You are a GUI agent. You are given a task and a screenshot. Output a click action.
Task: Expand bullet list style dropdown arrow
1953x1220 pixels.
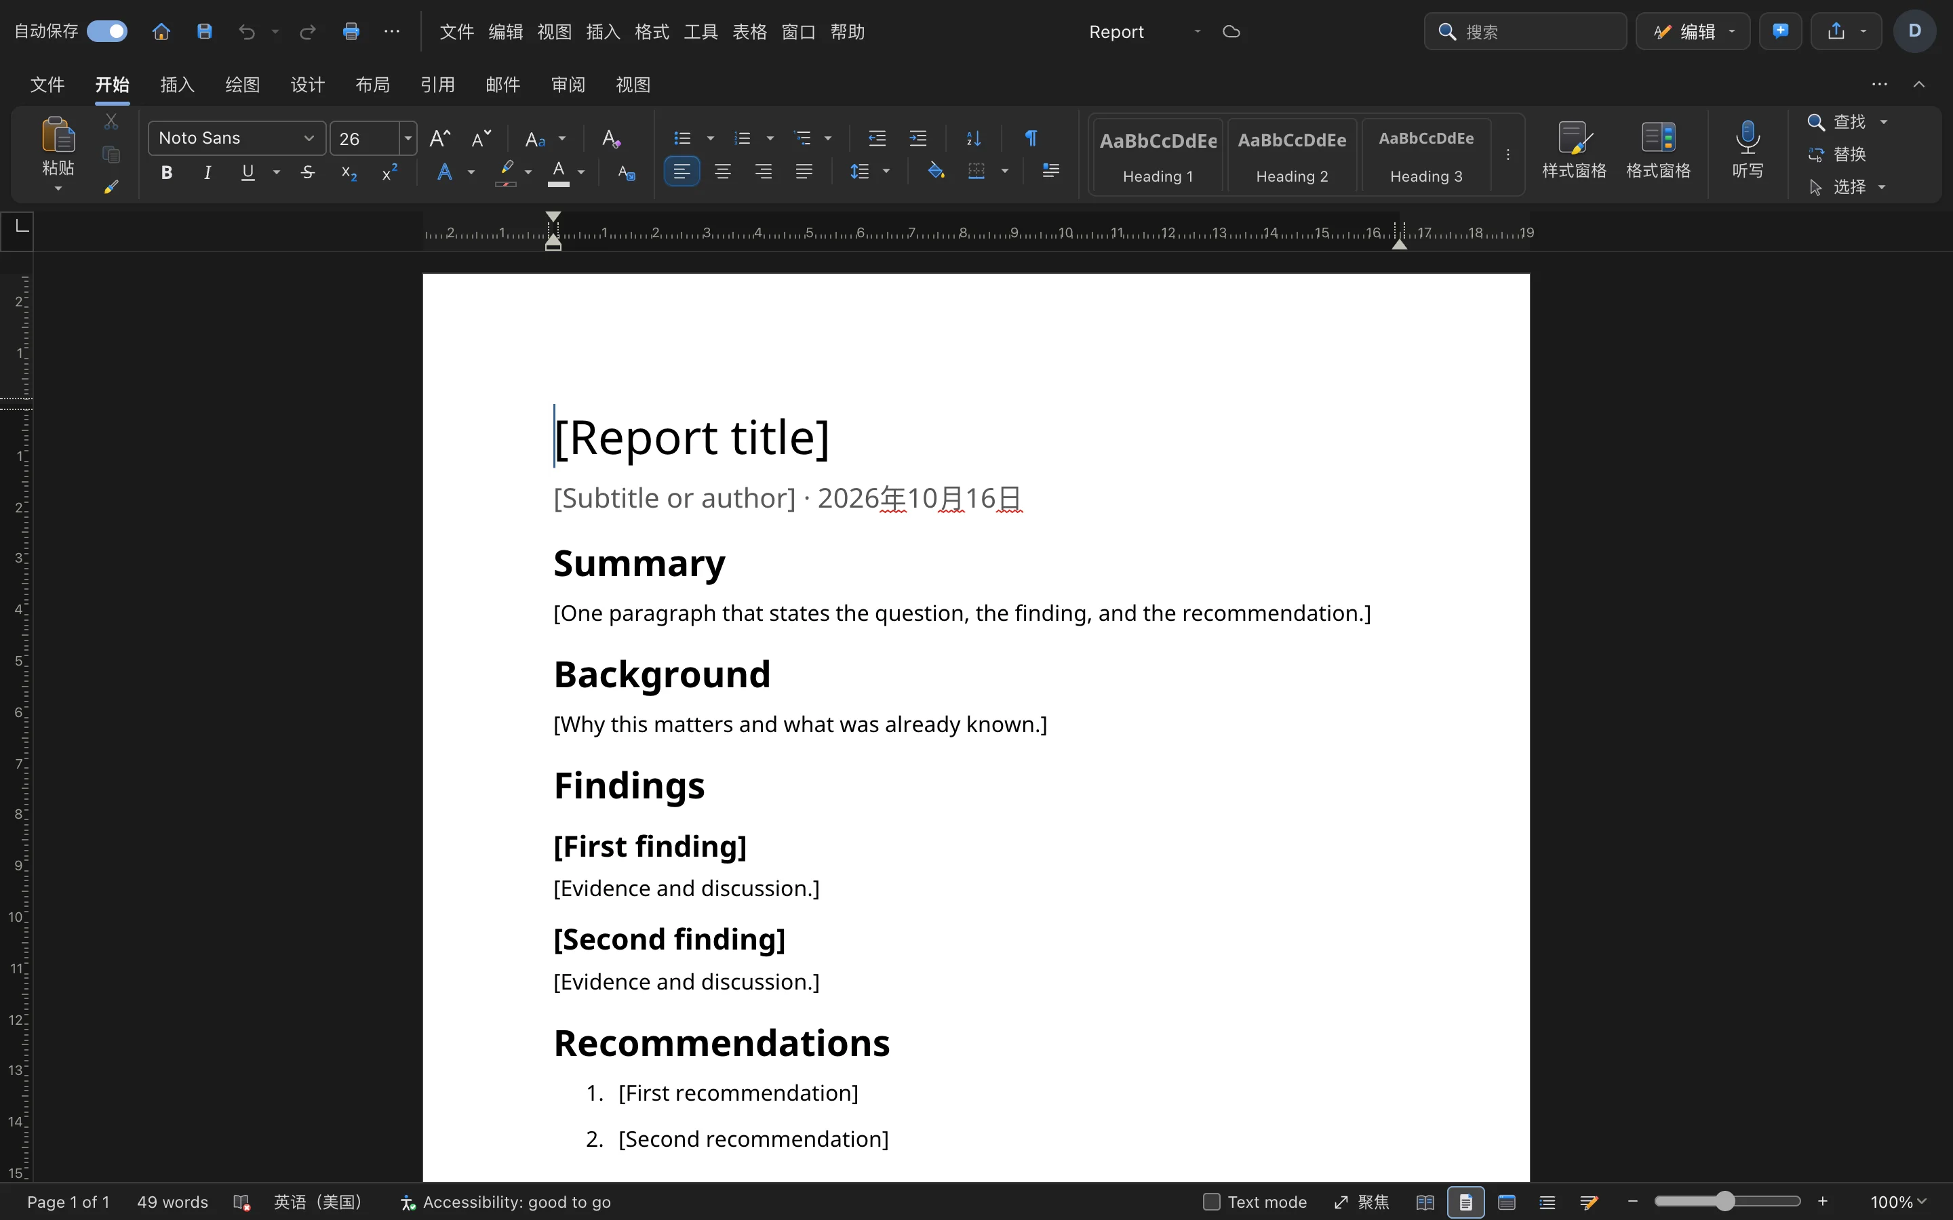[710, 138]
